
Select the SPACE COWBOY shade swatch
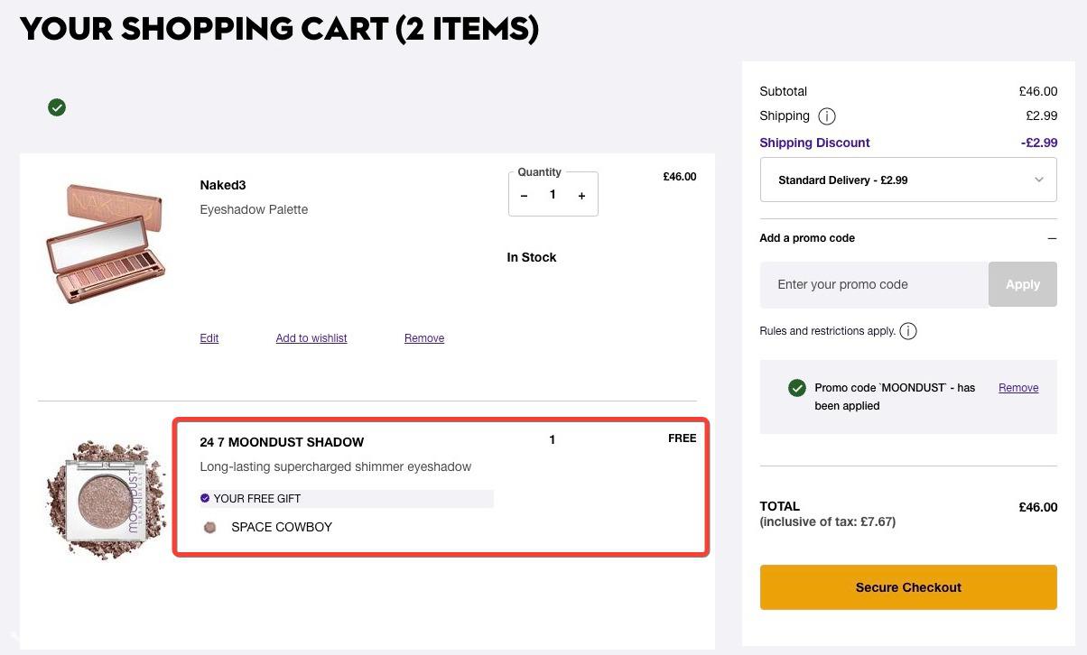pos(210,527)
